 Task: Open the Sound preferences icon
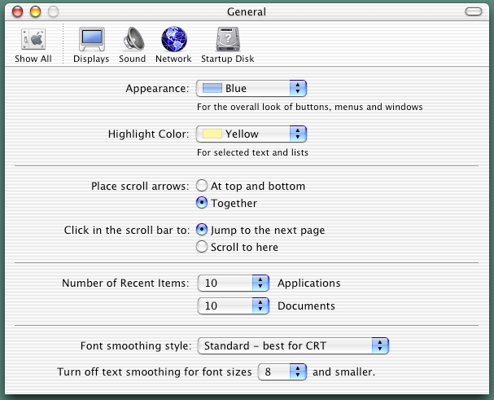point(133,40)
